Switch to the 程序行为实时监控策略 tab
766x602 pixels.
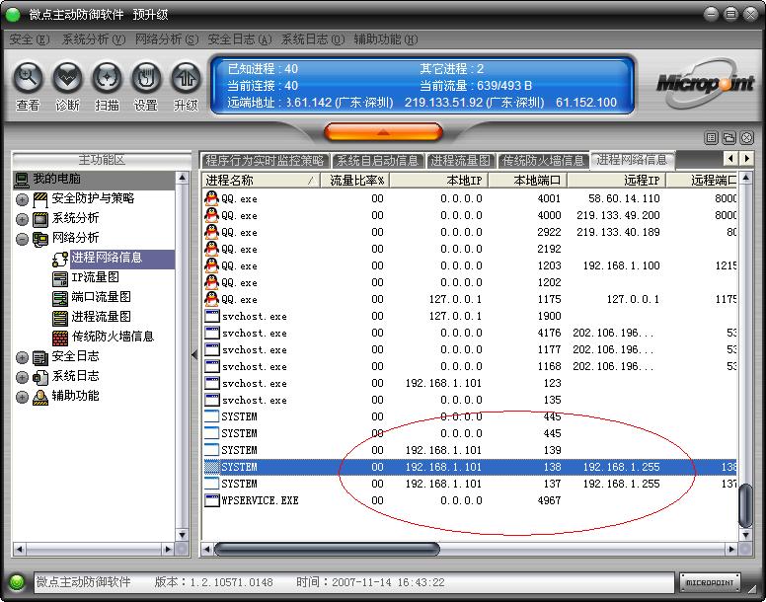point(265,161)
